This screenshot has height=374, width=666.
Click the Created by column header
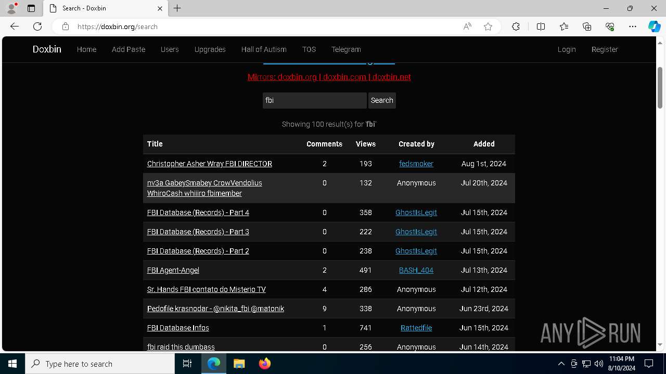pos(416,144)
